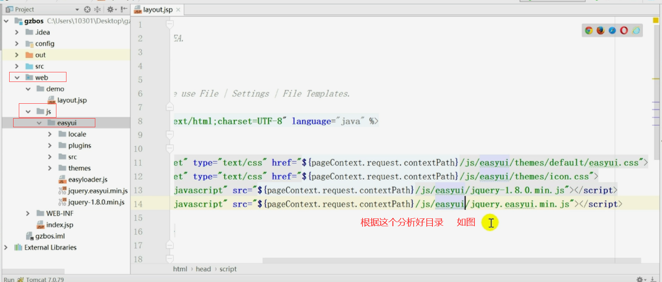The width and height of the screenshot is (662, 282).
Task: Expand the config folder
Action: [17, 44]
